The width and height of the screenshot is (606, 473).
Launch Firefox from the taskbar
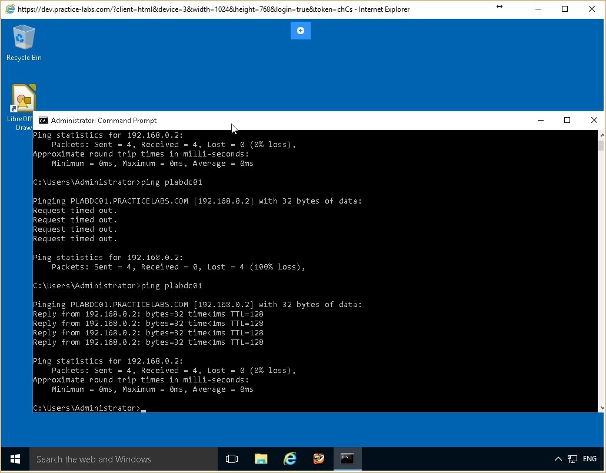(x=318, y=459)
